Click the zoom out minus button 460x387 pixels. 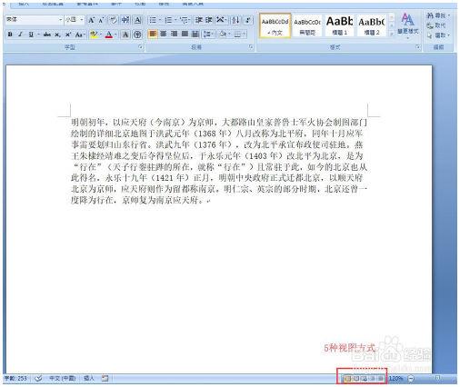pyautogui.click(x=411, y=379)
